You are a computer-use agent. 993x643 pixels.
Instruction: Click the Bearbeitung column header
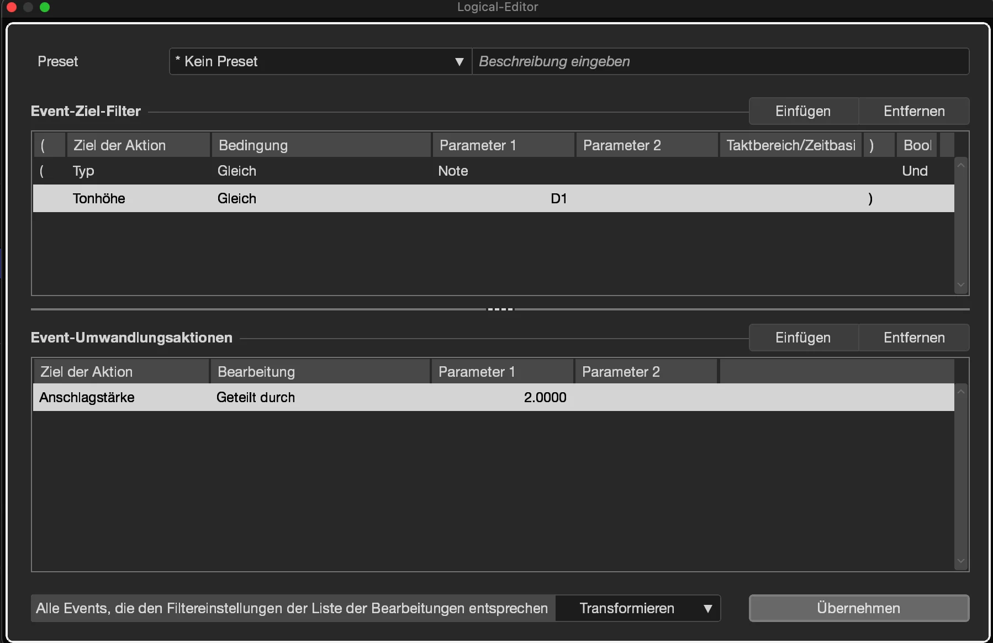320,372
